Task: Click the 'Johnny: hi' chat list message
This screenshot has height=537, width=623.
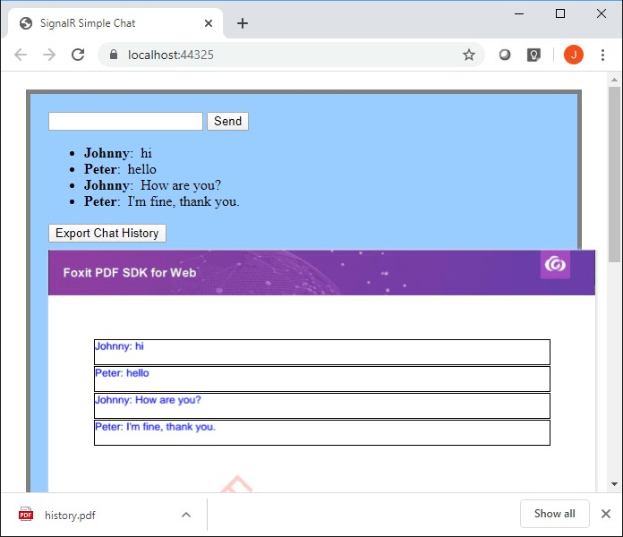Action: (118, 153)
